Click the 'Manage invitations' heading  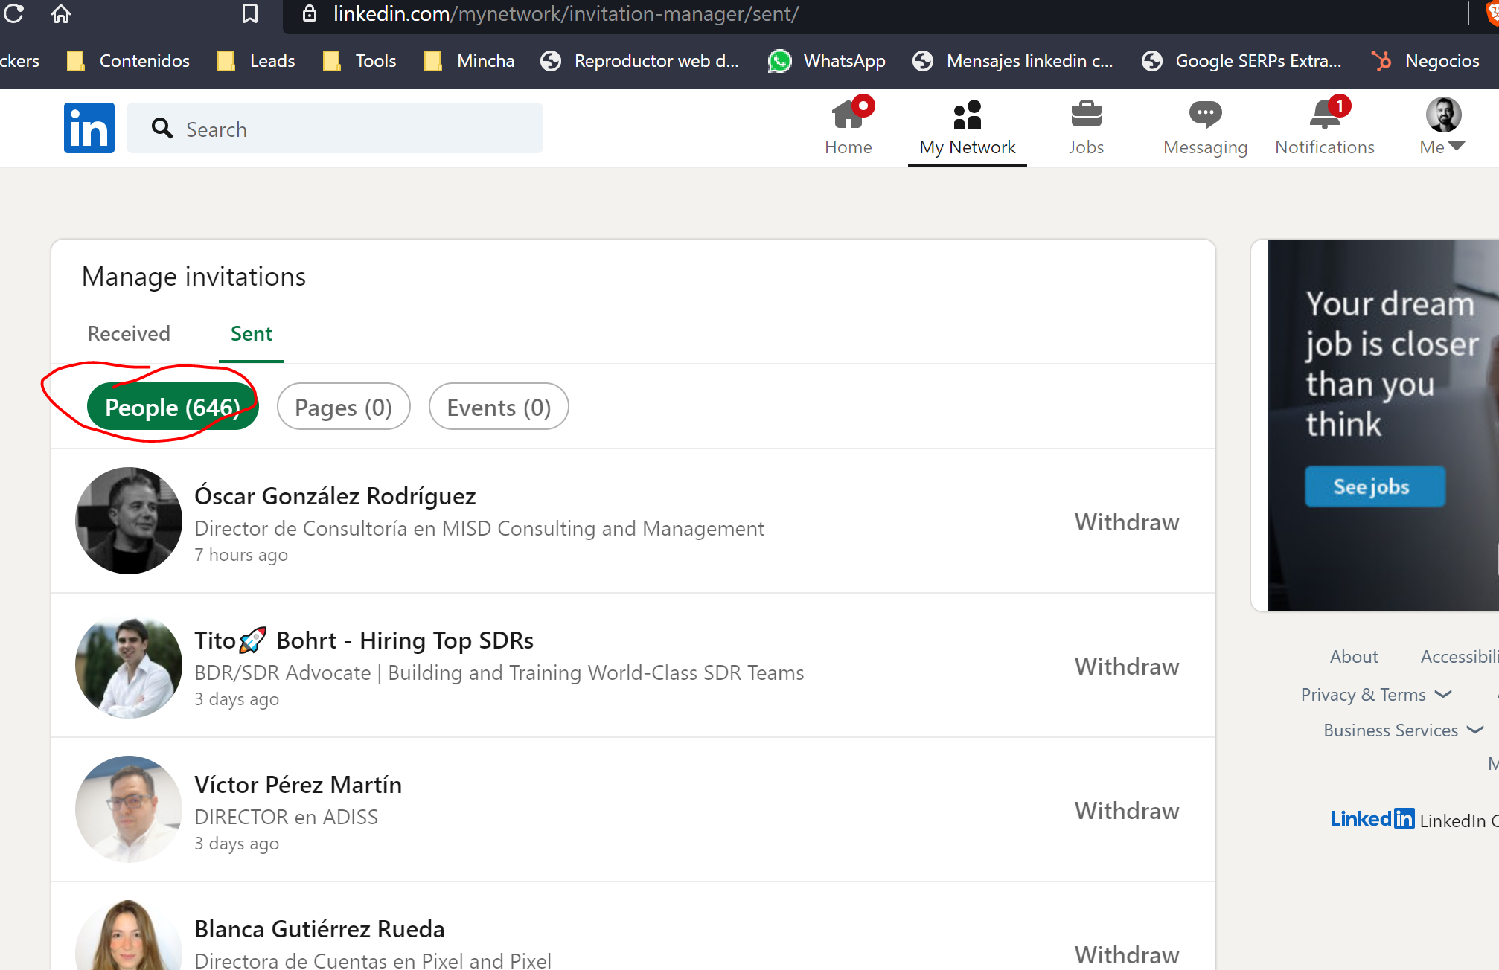194,277
